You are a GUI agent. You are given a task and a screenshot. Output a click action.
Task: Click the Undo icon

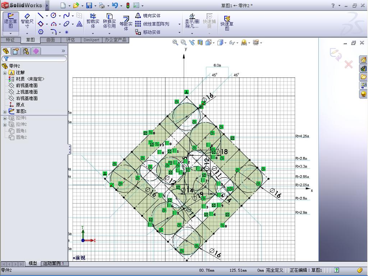point(115,5)
